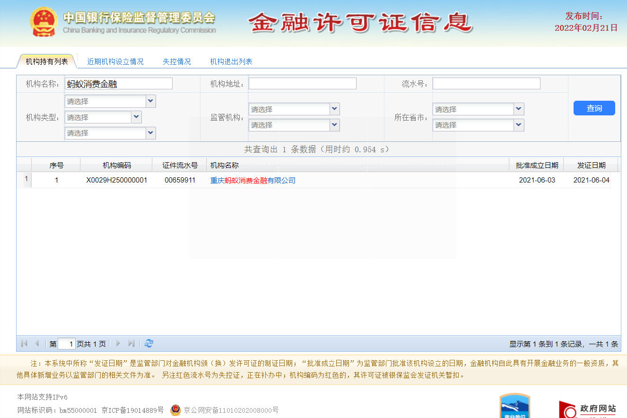Switch to 机构持有列表 tab
This screenshot has width=627, height=418.
click(x=47, y=61)
